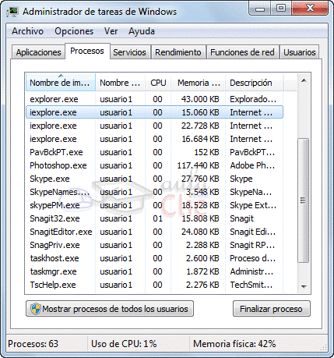Select the explorer.exe process
The width and height of the screenshot is (334, 358).
click(154, 99)
